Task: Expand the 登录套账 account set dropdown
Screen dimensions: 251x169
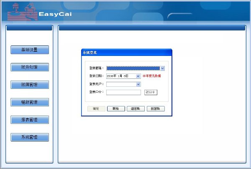Action: click(162, 68)
